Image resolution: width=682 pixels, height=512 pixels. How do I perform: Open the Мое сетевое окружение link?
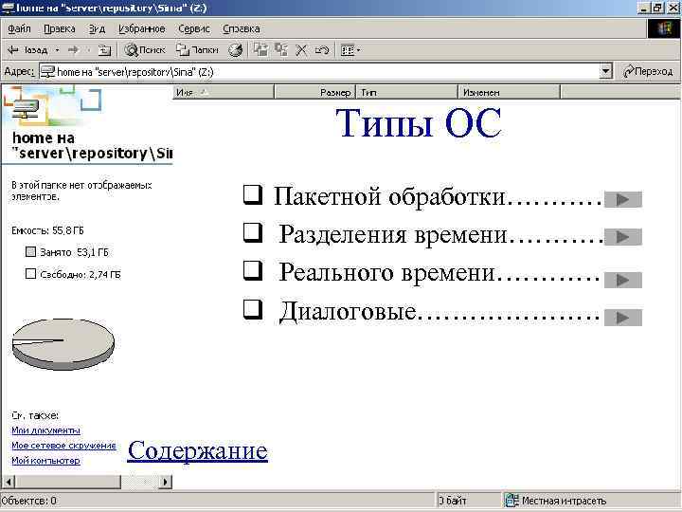pos(63,446)
